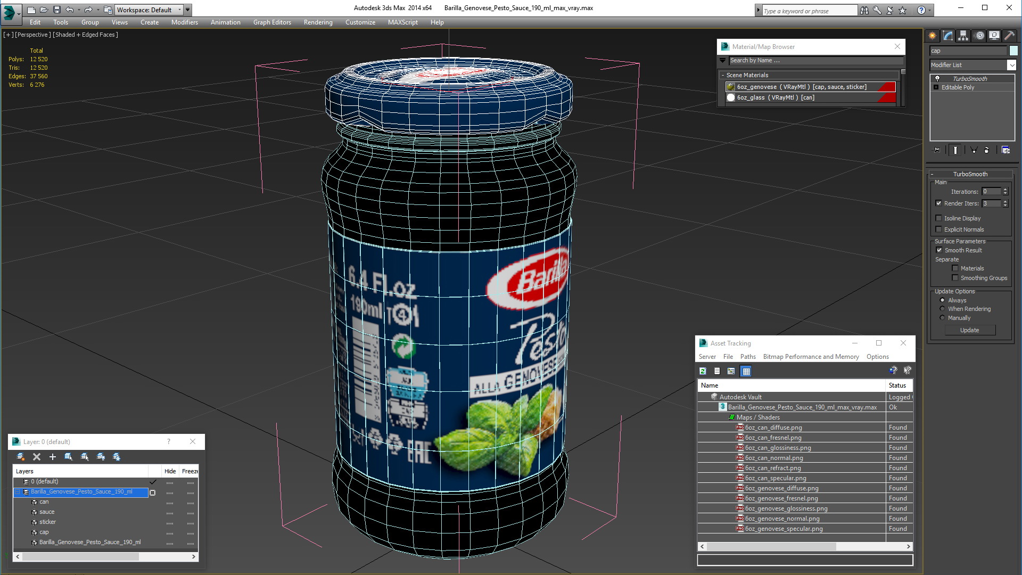Open the MAXScript menu
This screenshot has width=1022, height=575.
pyautogui.click(x=403, y=22)
